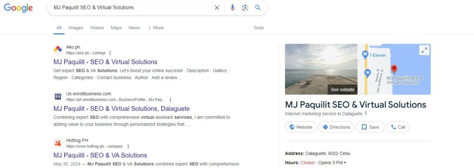
Task: Open the MJ Paquilit Dalaguete enrollbusiness link
Action: tap(122, 108)
